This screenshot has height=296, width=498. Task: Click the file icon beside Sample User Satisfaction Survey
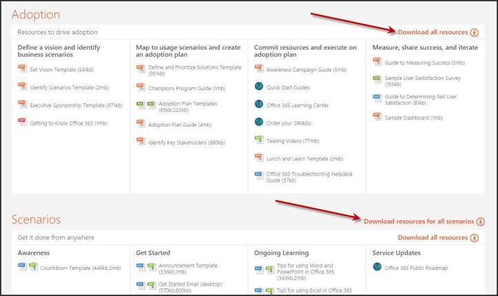tap(377, 78)
